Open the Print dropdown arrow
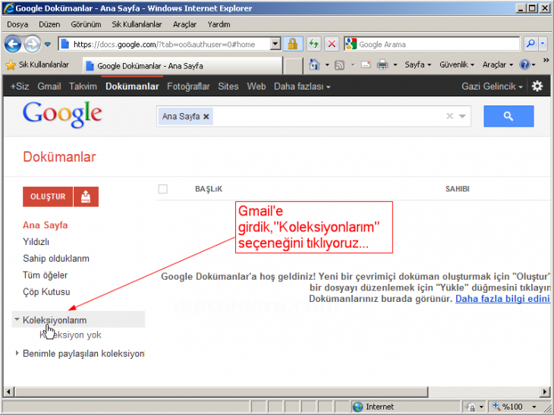Viewport: 554px width, 415px height. (x=395, y=65)
